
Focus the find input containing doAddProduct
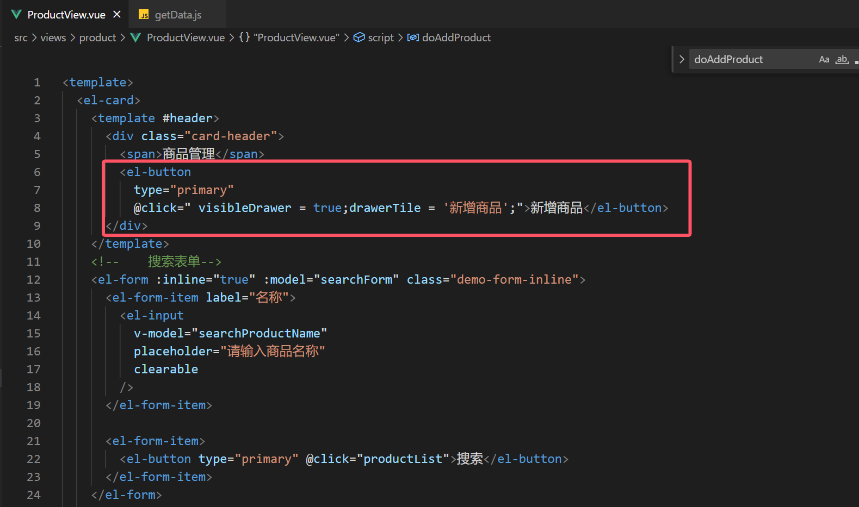pyautogui.click(x=753, y=59)
